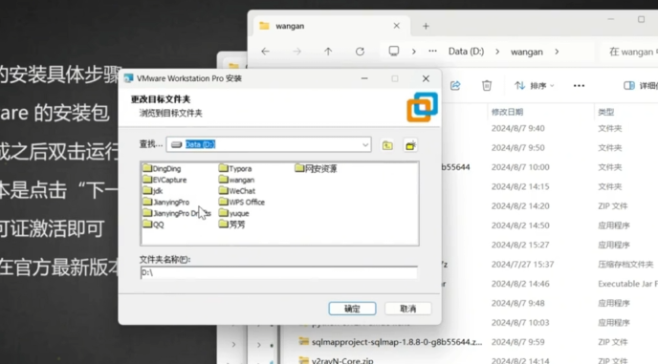Viewport: 658px width, 364px height.
Task: Select the sqlmapproject-sqlmap zip file
Action: [x=390, y=342]
